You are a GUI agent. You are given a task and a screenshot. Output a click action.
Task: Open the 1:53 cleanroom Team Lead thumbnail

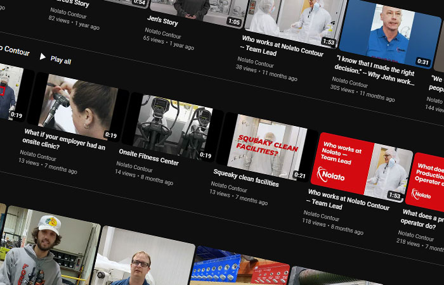[296, 21]
